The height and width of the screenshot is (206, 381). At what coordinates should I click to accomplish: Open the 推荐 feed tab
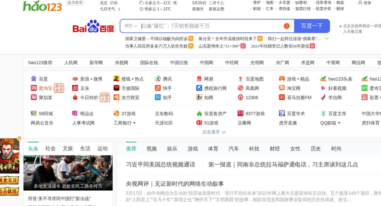point(131,149)
